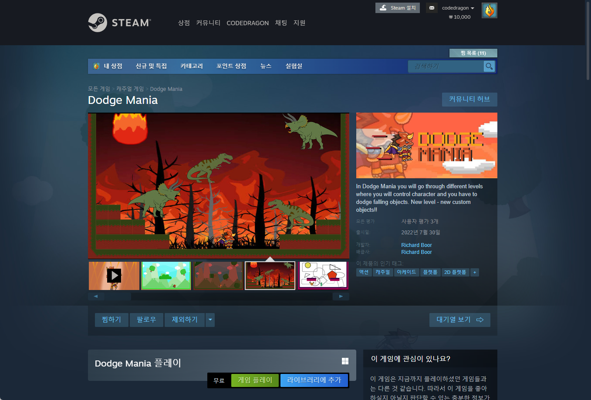Click the Dodge Mania header image
The height and width of the screenshot is (400, 591).
pyautogui.click(x=427, y=146)
